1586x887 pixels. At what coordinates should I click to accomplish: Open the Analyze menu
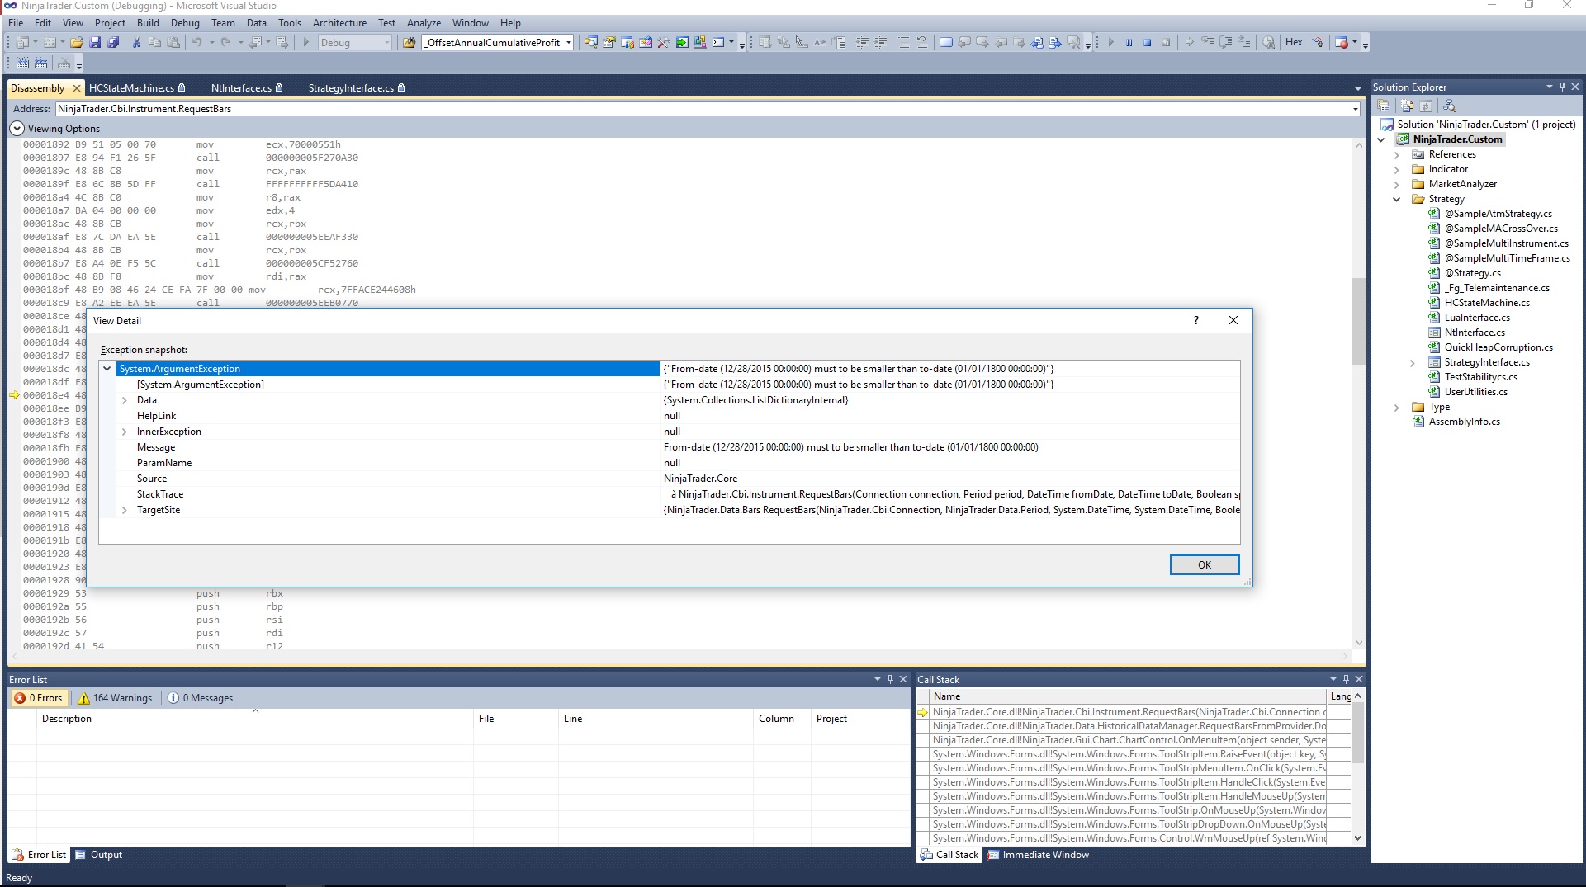tap(424, 23)
